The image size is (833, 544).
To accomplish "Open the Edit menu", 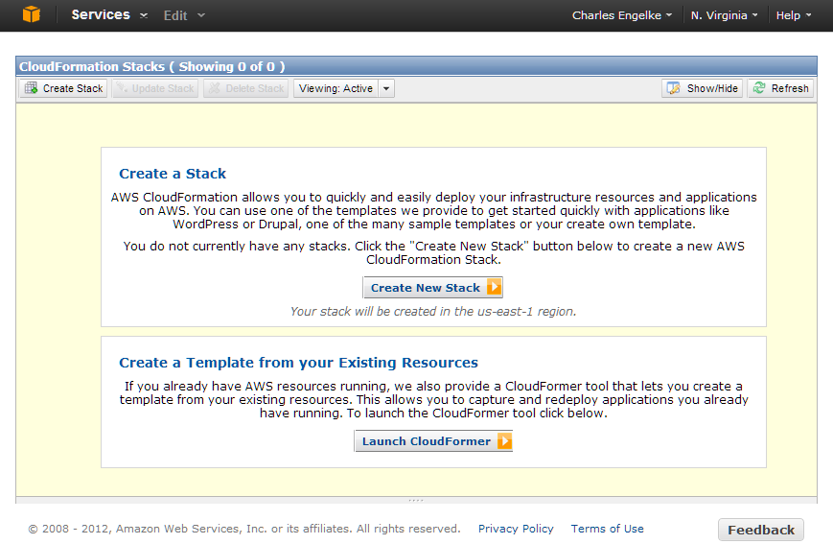I will (184, 15).
